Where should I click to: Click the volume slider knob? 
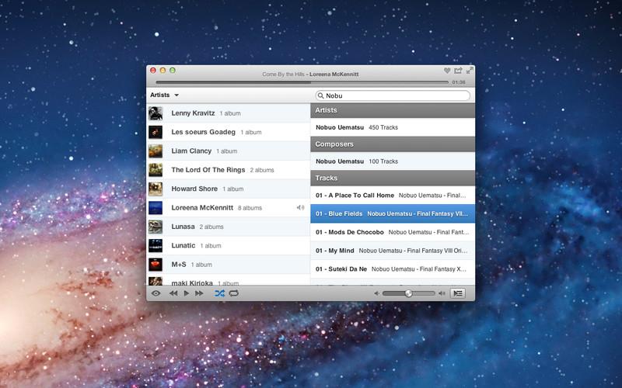tap(408, 293)
